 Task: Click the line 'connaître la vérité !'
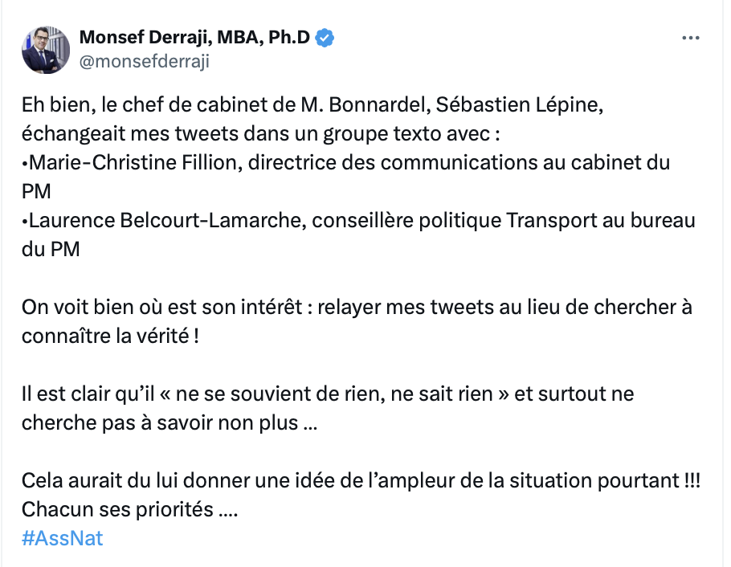click(111, 337)
